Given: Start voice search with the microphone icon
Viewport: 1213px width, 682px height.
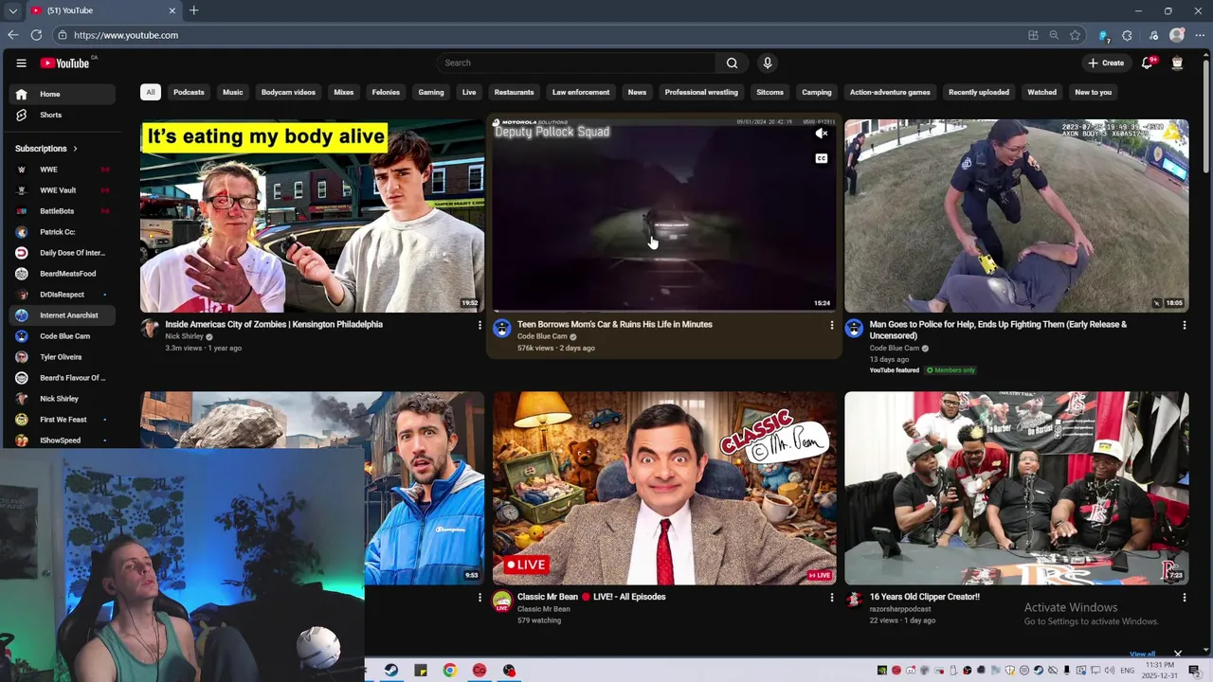Looking at the screenshot, I should pos(768,63).
